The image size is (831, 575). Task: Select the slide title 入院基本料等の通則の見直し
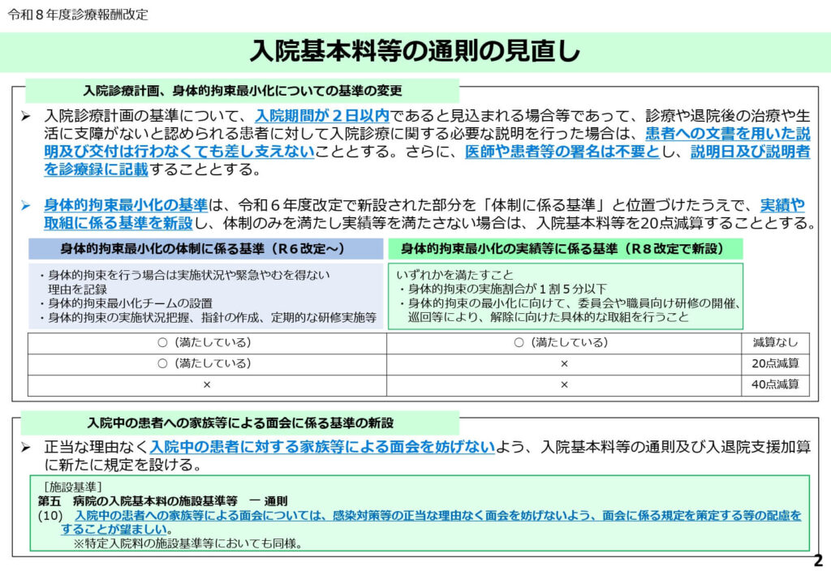415,50
